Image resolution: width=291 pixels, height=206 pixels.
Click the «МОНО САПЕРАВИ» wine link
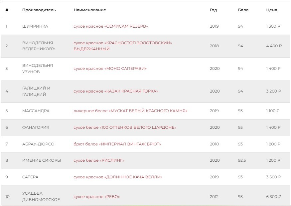[110, 69]
